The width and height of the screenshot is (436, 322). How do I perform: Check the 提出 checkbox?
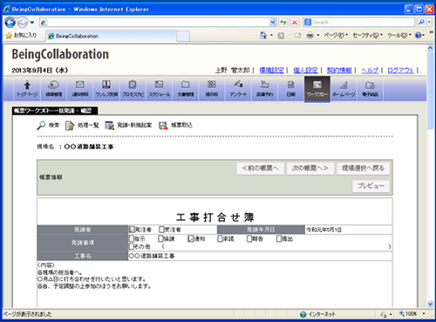point(279,238)
